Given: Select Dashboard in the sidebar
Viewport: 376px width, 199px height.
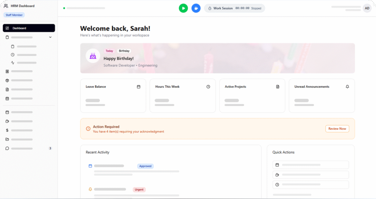Looking at the screenshot, I should [29, 28].
